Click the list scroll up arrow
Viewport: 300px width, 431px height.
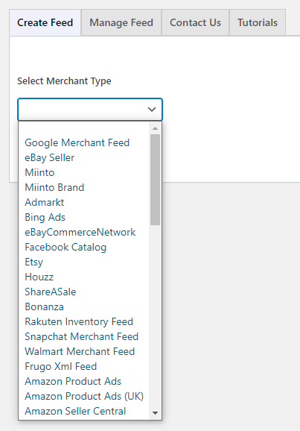[155, 128]
